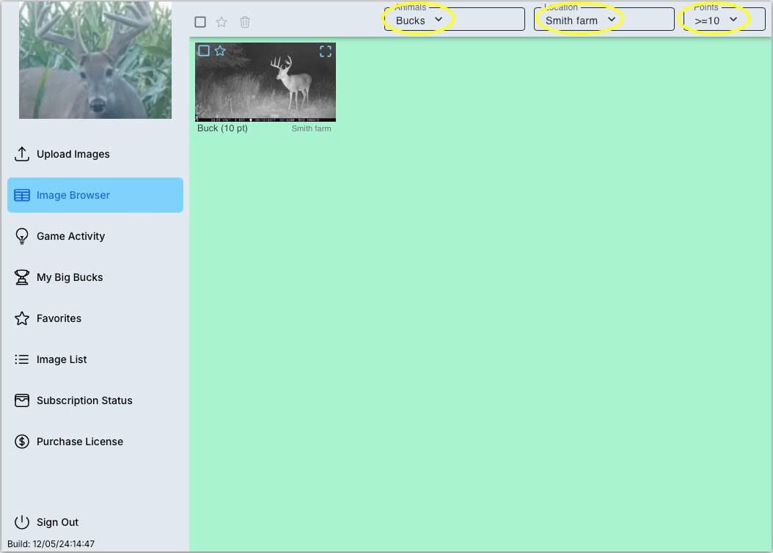The image size is (773, 553).
Task: Click the night-vision buck thumbnail
Action: tap(265, 82)
